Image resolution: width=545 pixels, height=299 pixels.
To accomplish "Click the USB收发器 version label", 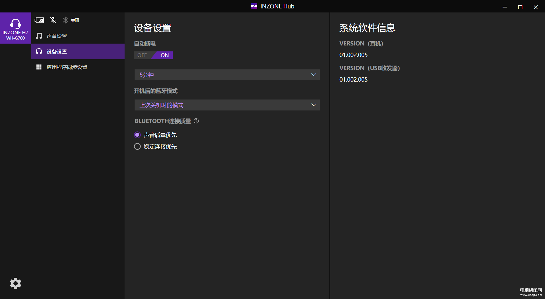I will 370,68.
